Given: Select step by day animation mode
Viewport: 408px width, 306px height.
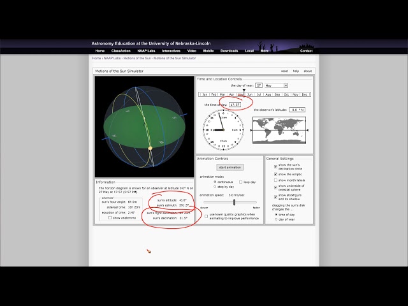Looking at the screenshot, I should (215, 187).
